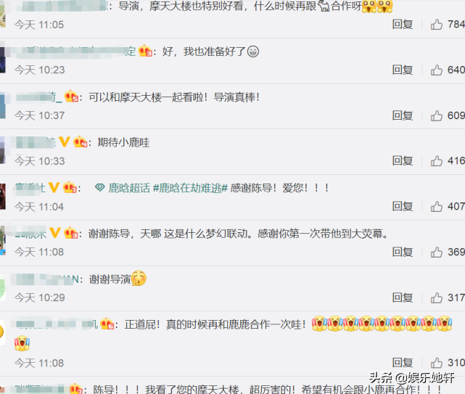Click thumbs-up on 可以和摩天大楼一起看啦 comment
This screenshot has height=394, width=465.
tap(437, 115)
